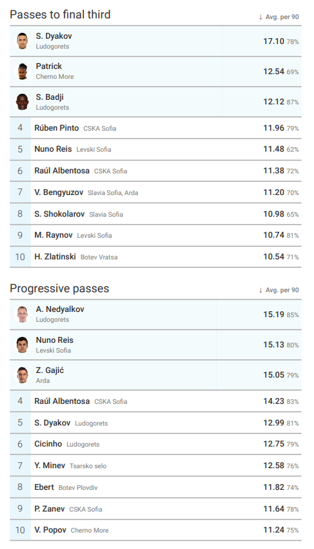Open S. Badji's portrait thumbnail
This screenshot has width=314, height=549.
pyautogui.click(x=22, y=102)
